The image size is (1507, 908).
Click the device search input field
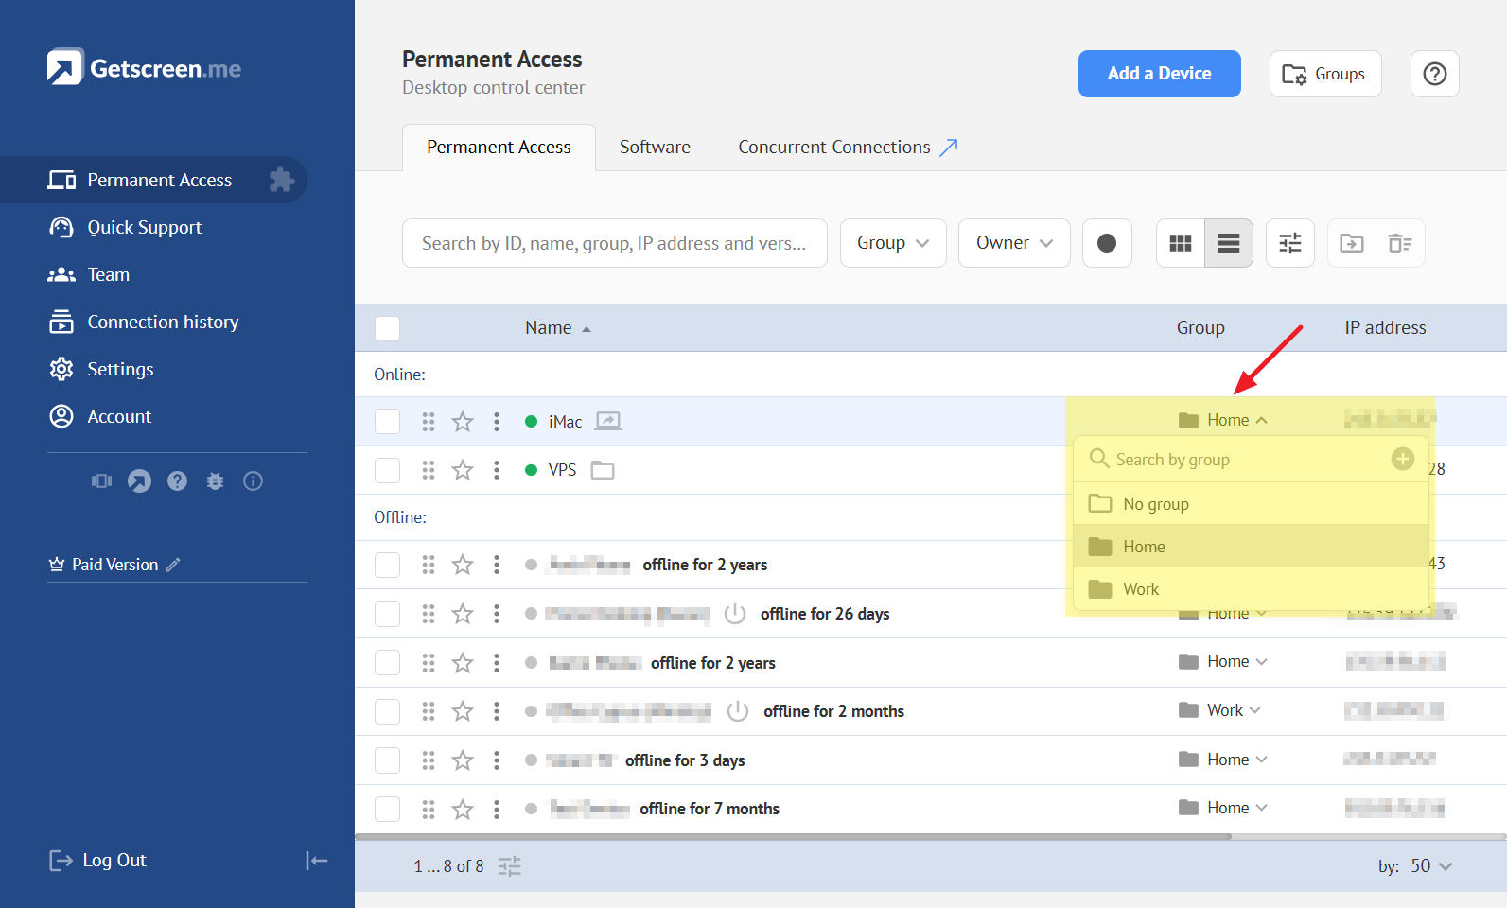tap(614, 243)
